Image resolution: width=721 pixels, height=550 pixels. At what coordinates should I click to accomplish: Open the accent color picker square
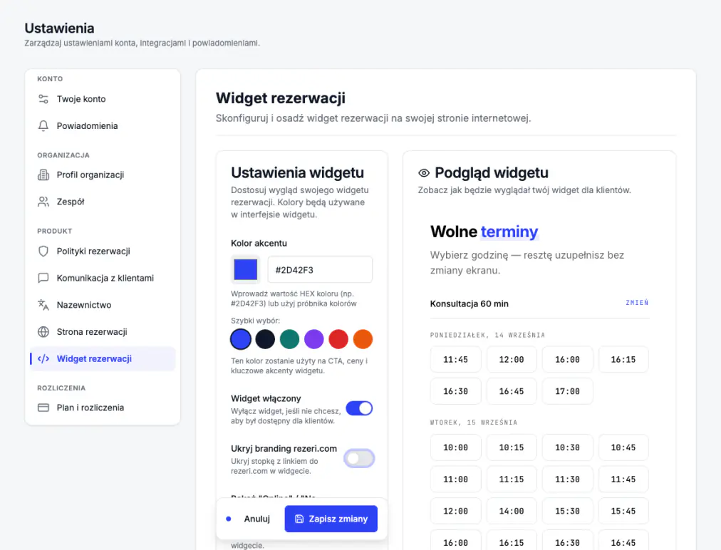pyautogui.click(x=246, y=269)
